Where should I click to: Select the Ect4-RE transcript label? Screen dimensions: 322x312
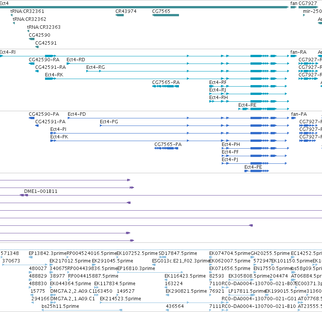[247, 105]
